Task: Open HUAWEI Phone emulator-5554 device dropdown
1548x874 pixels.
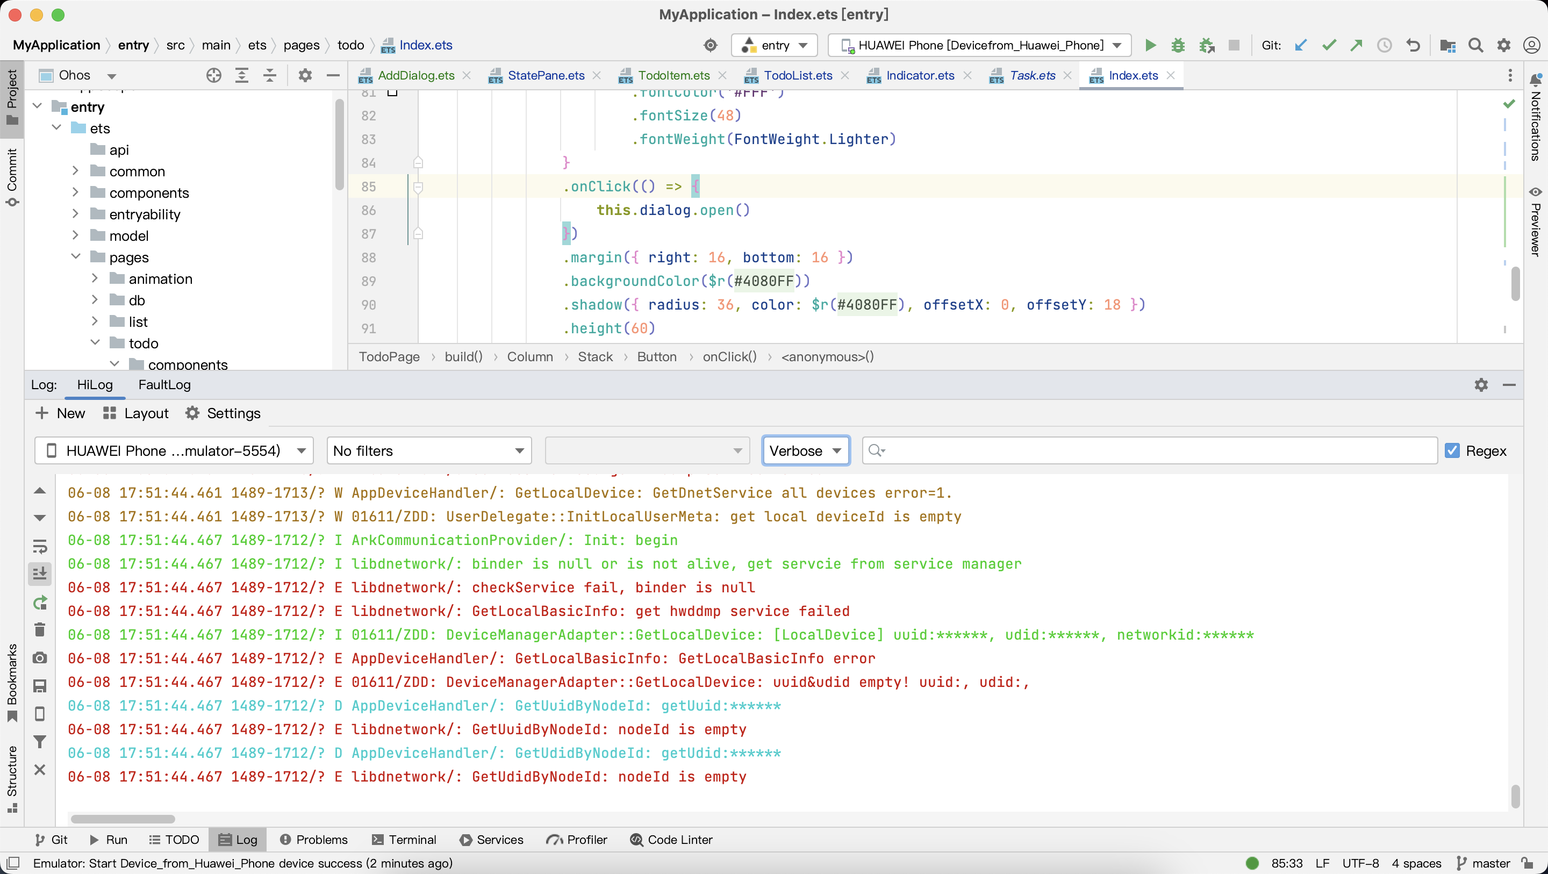Action: [174, 450]
